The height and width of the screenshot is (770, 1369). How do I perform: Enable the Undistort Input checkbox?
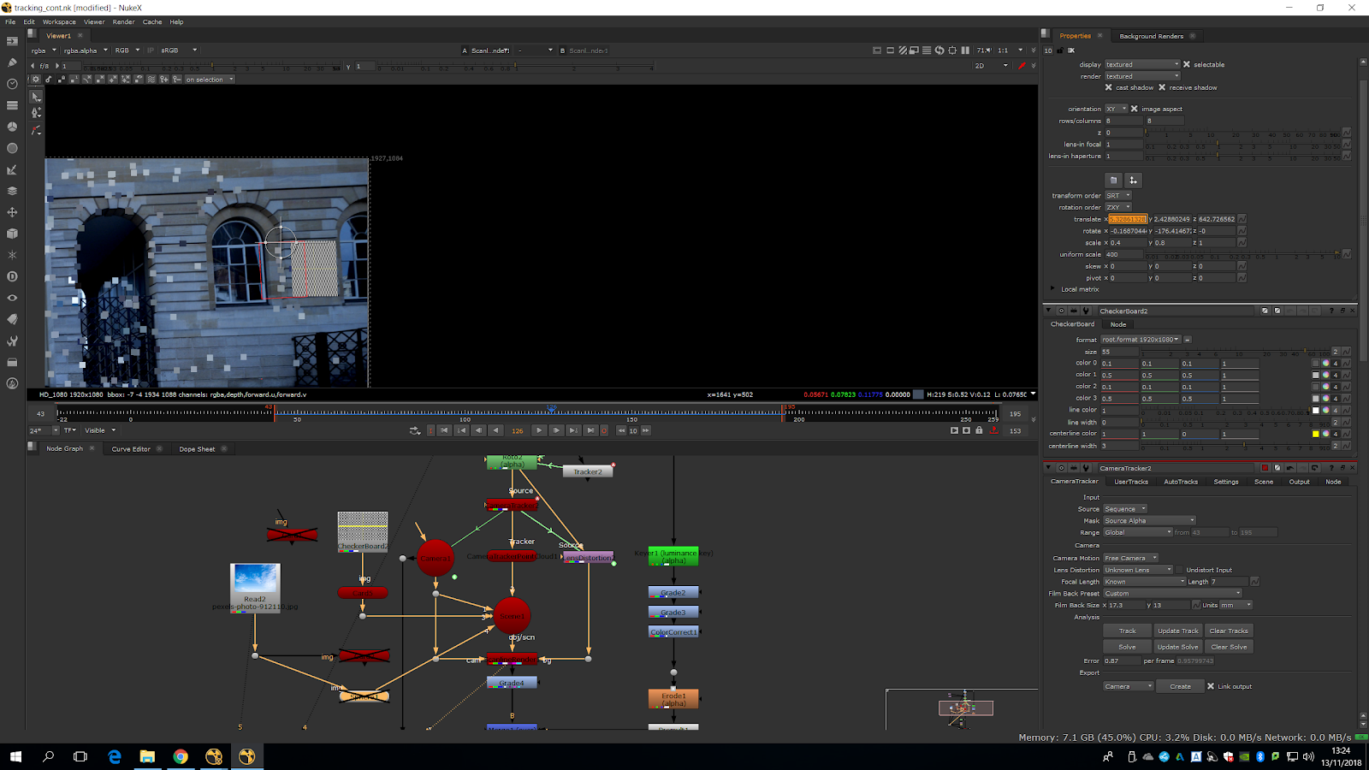pos(1179,570)
